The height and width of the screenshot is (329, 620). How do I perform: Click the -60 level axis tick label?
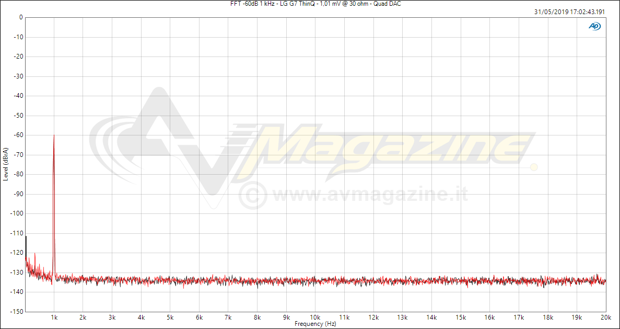pos(18,135)
